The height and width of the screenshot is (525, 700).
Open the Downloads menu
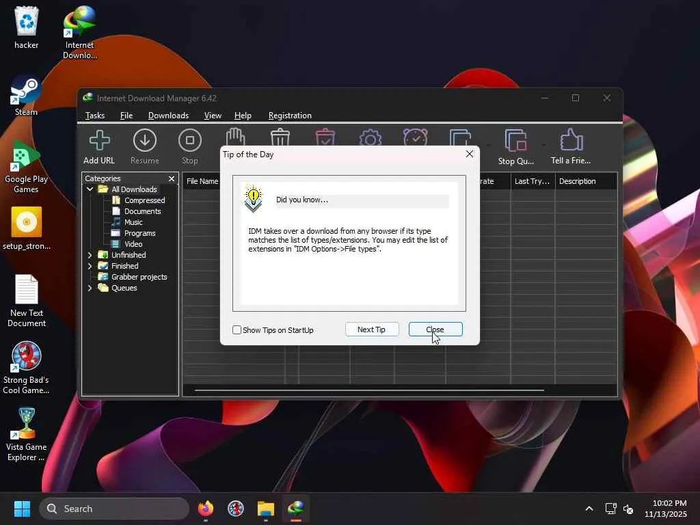point(168,116)
